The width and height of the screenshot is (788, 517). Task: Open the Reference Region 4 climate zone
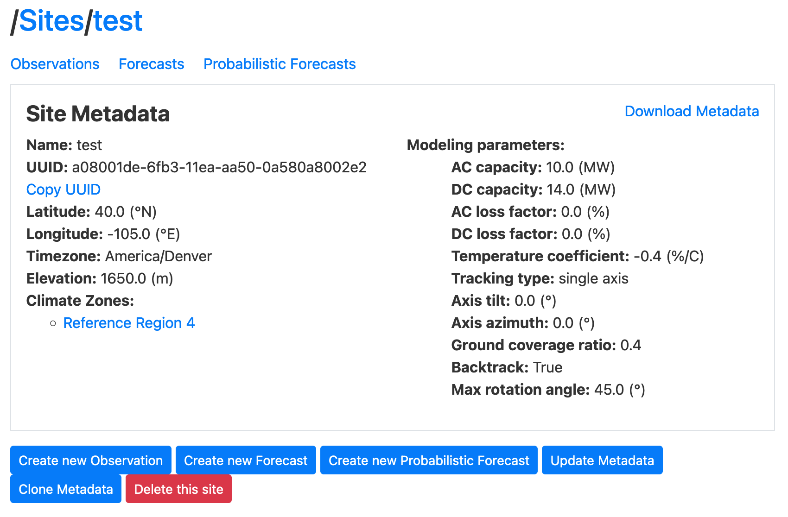point(129,323)
